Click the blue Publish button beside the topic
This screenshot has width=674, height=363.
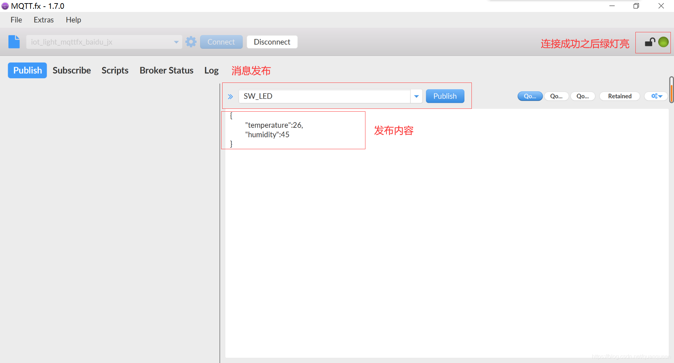pos(445,96)
